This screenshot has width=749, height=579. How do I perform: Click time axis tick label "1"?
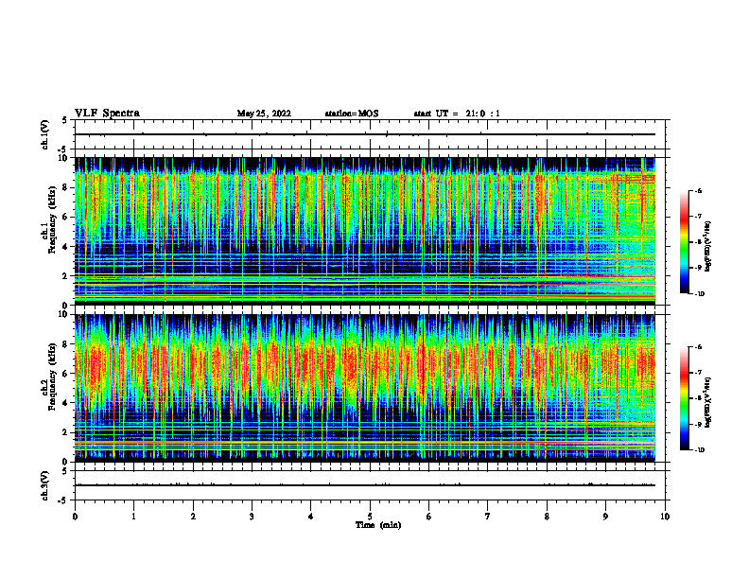click(x=133, y=517)
